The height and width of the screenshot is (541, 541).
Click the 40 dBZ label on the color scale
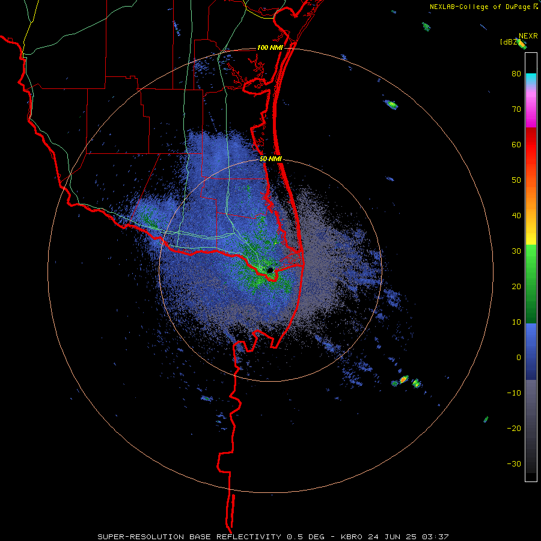[x=516, y=216]
